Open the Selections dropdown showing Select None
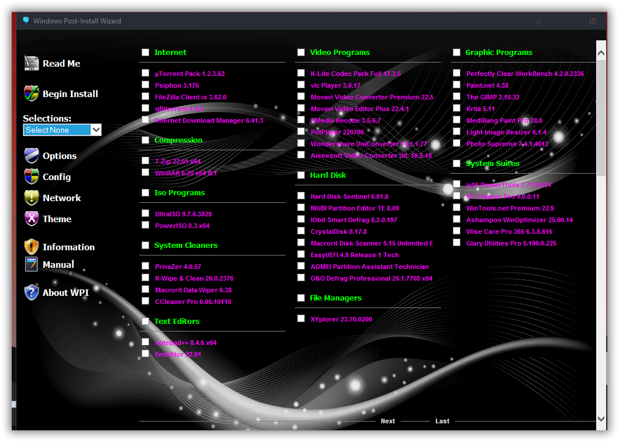 click(63, 130)
